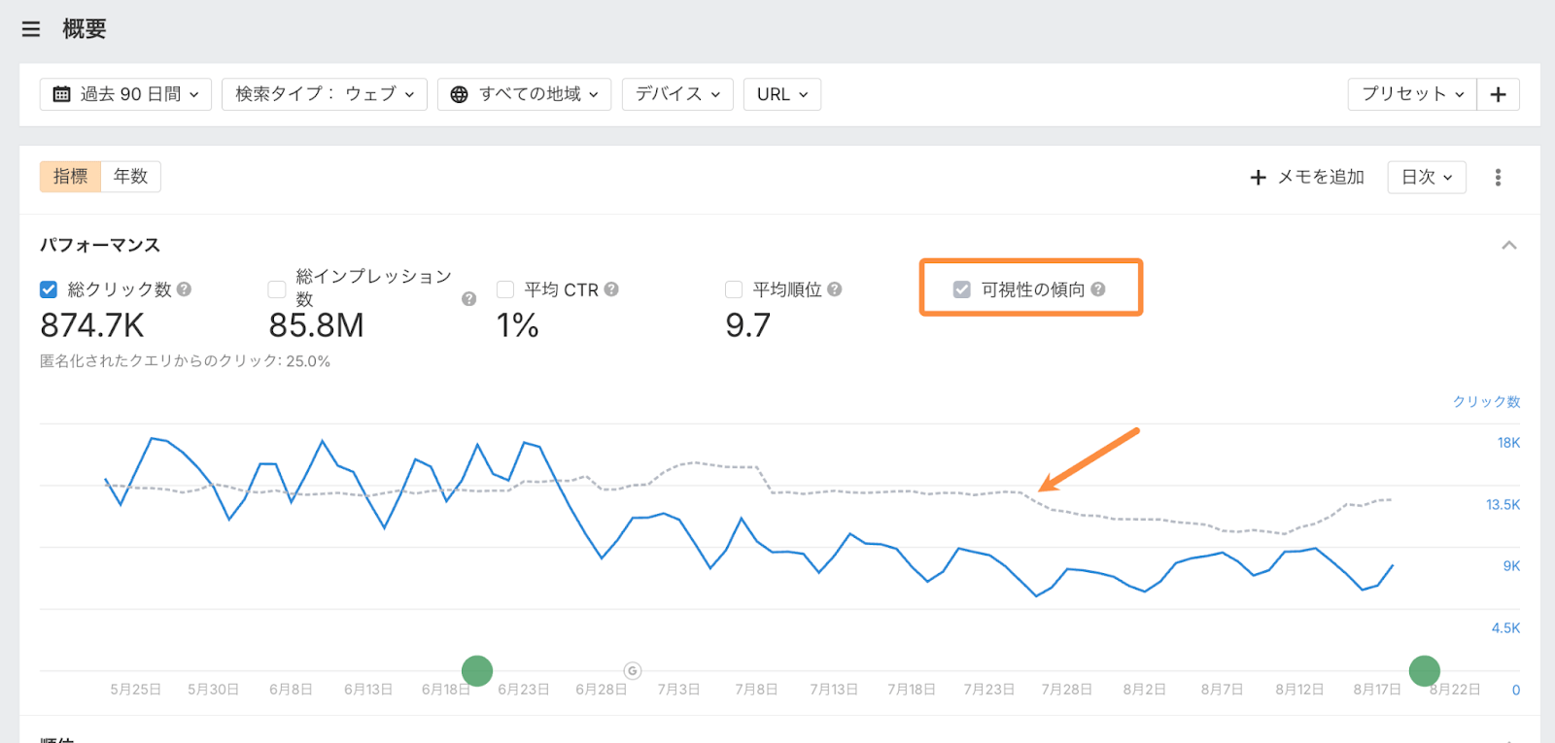The image size is (1555, 743).
Task: Open the hamburger menu
Action: point(31,29)
